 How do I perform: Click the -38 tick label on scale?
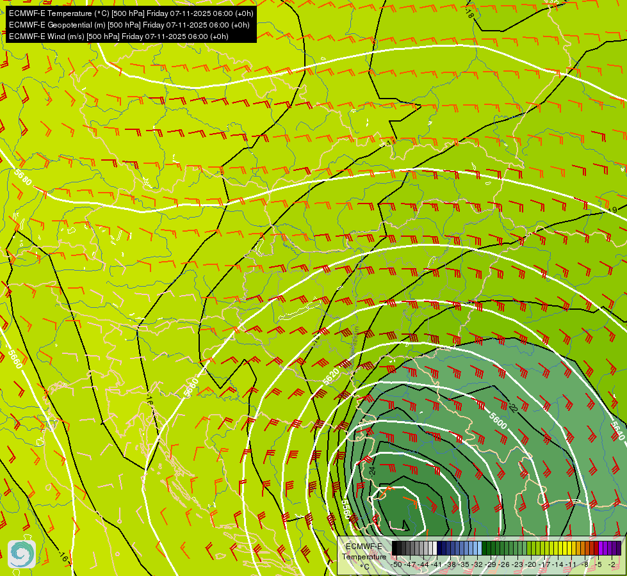tap(450, 564)
